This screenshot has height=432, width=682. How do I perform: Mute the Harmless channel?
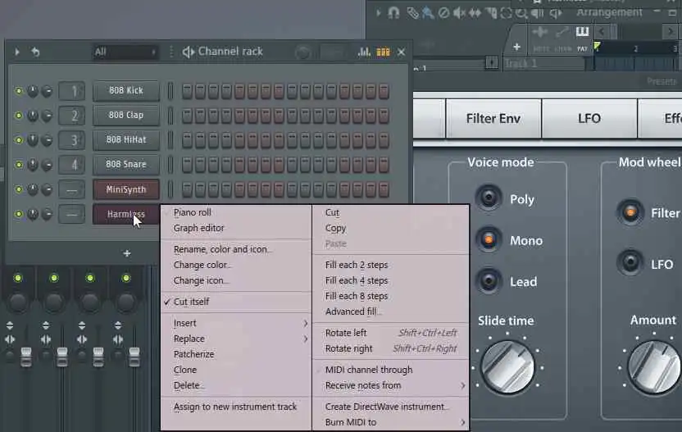[x=18, y=214]
